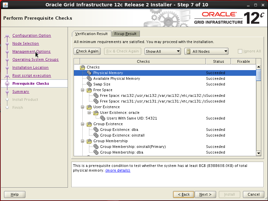Go to the Summary step
The height and width of the screenshot is (201, 268).
(21, 91)
